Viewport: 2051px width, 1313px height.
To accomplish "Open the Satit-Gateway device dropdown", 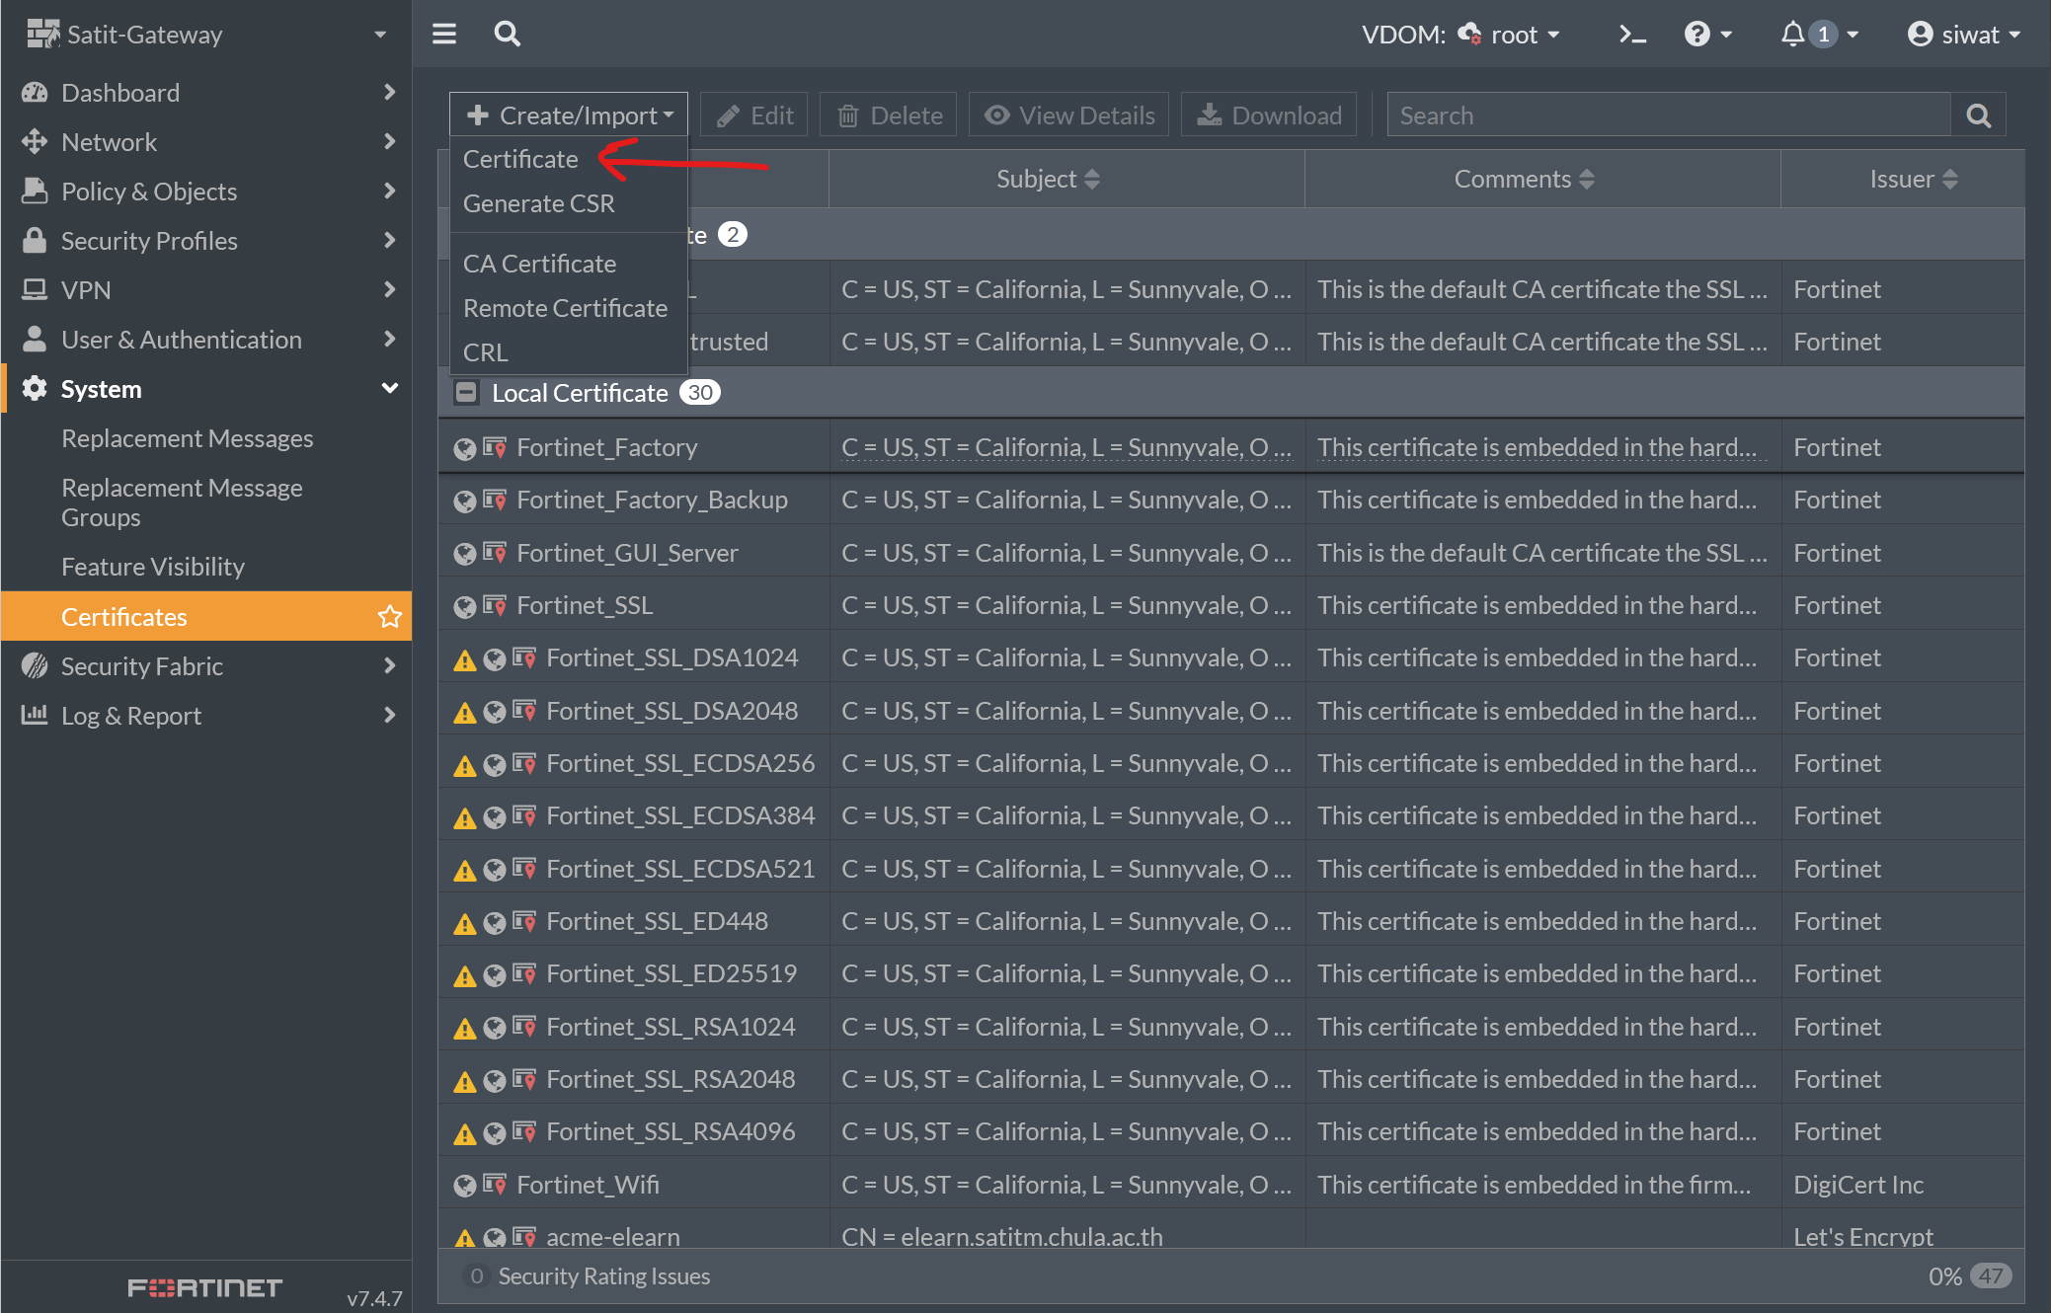I will pyautogui.click(x=380, y=35).
